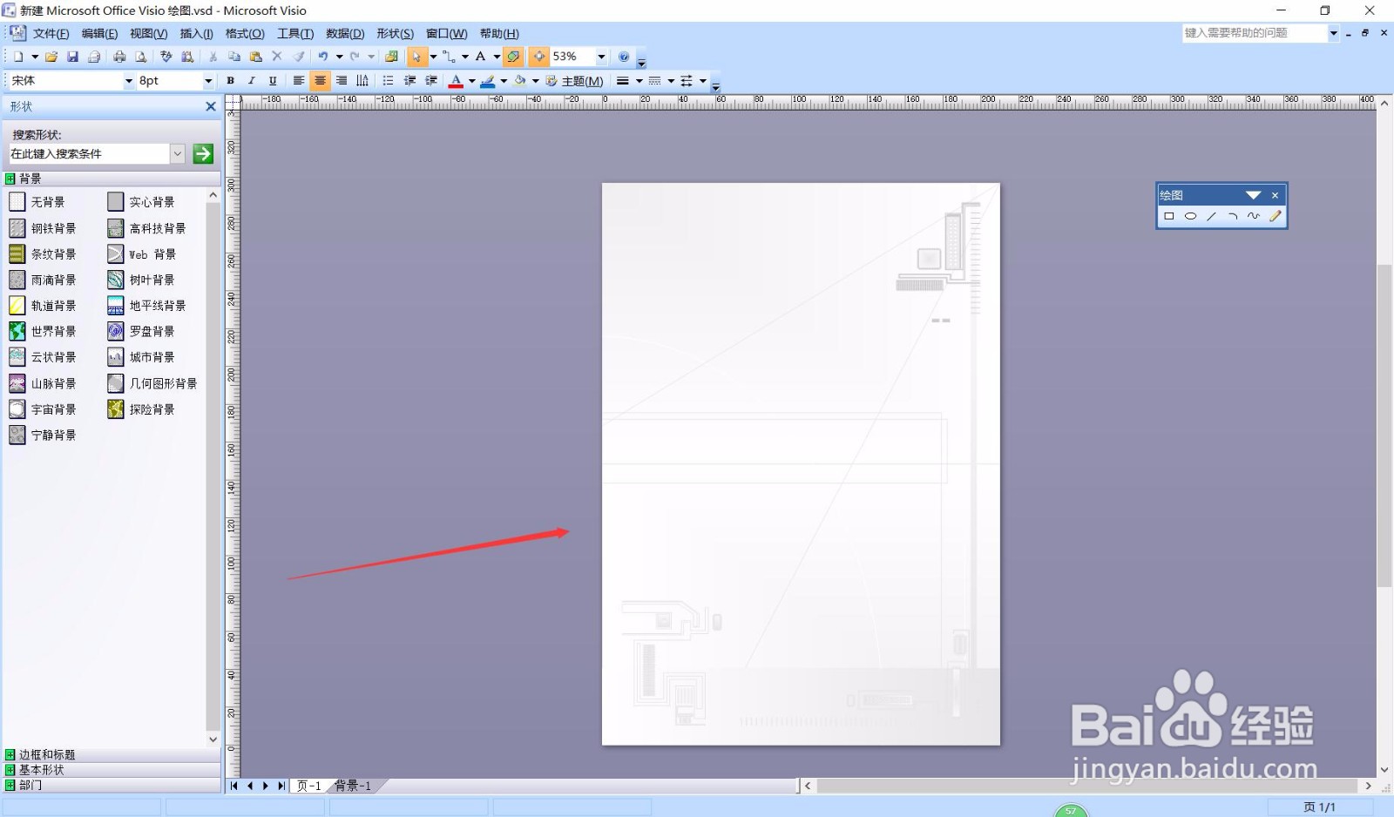Toggle Bold formatting
The image size is (1394, 817).
[230, 80]
